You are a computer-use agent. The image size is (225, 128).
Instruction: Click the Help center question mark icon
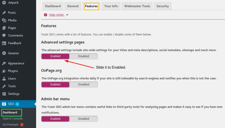tap(45, 15)
